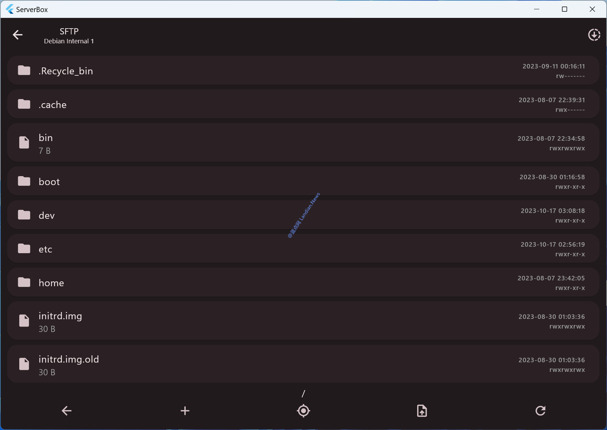Click the ServerBox Flutter logo in title bar
The image size is (607, 430).
pos(10,9)
